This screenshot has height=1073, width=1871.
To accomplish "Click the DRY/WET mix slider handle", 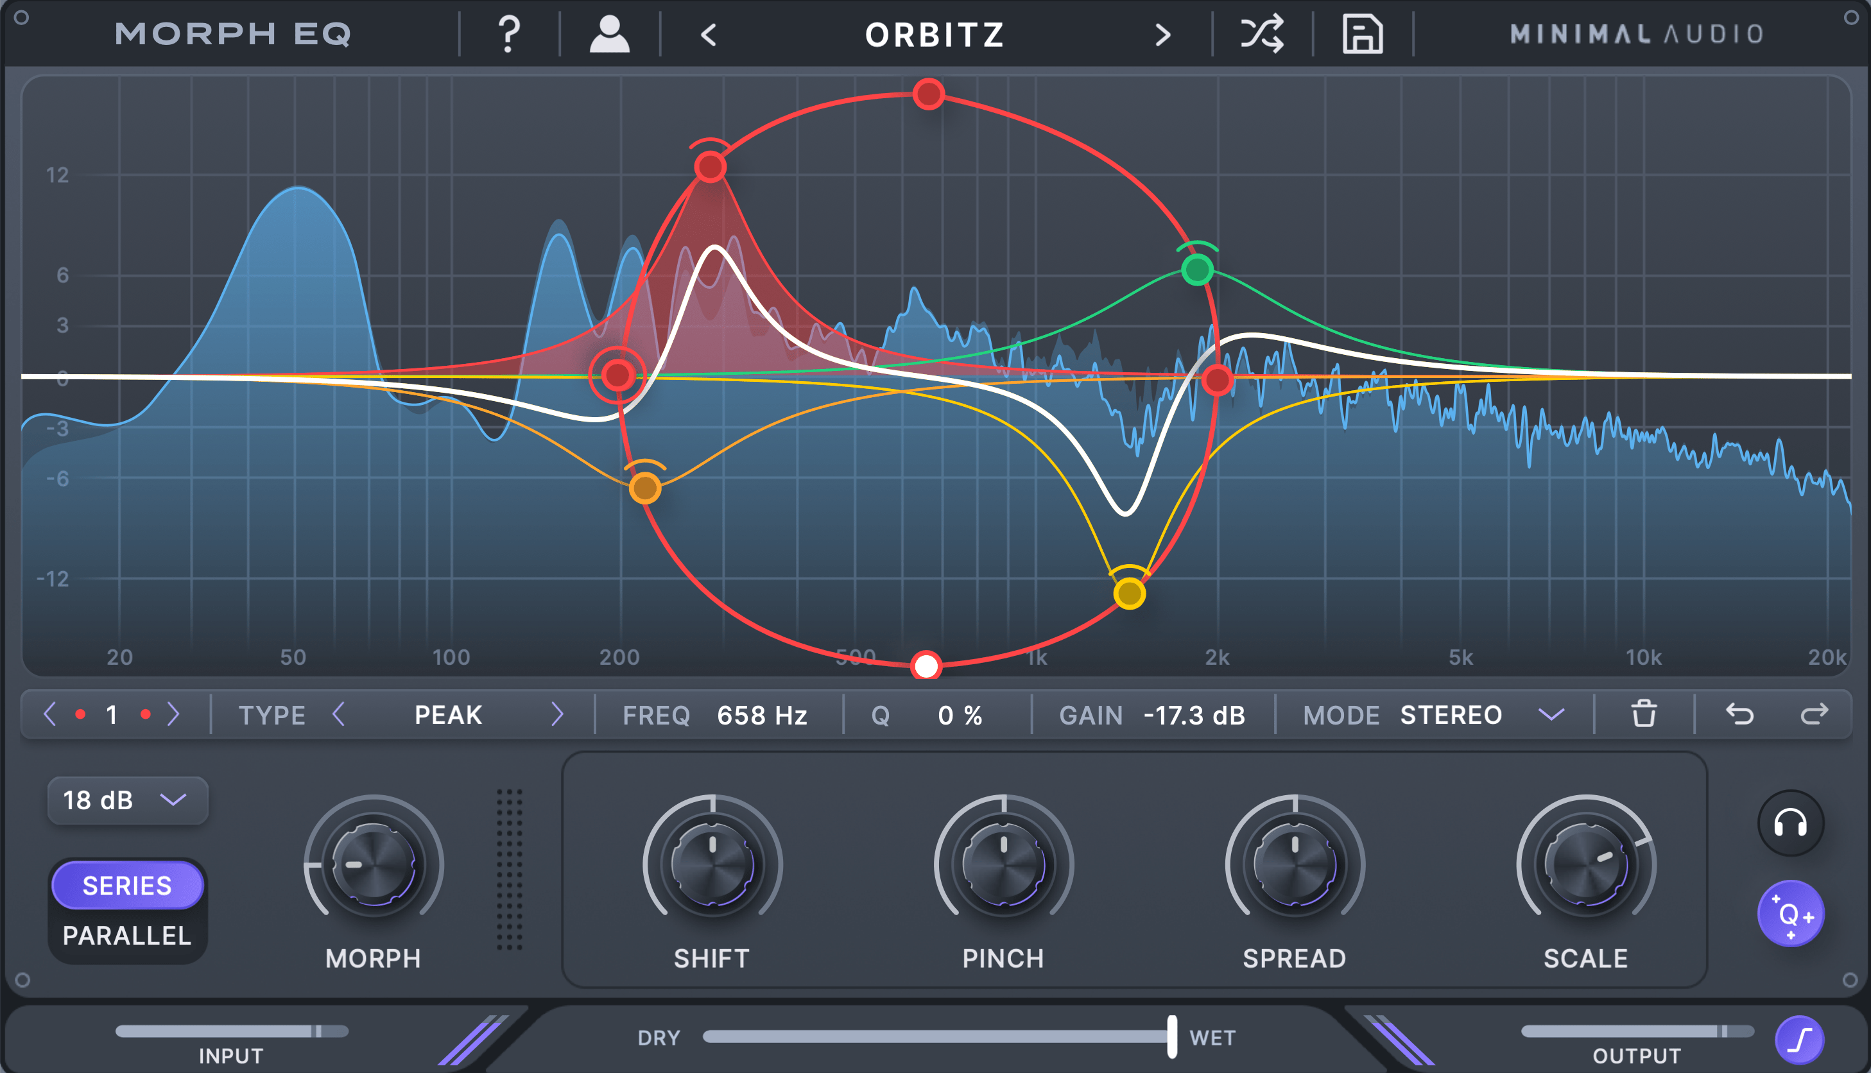I will tap(1171, 1036).
